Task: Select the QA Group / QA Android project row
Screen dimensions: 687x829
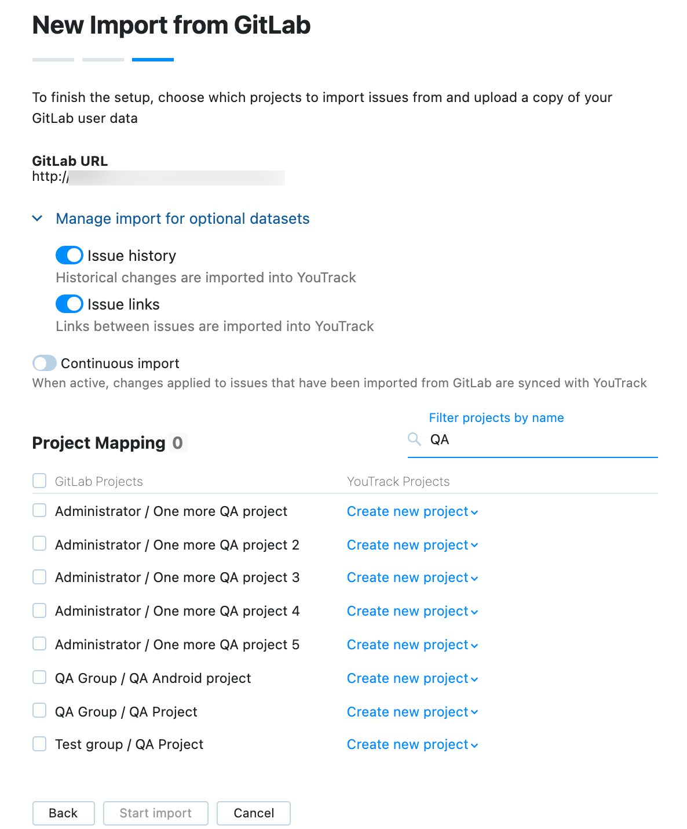Action: point(39,677)
